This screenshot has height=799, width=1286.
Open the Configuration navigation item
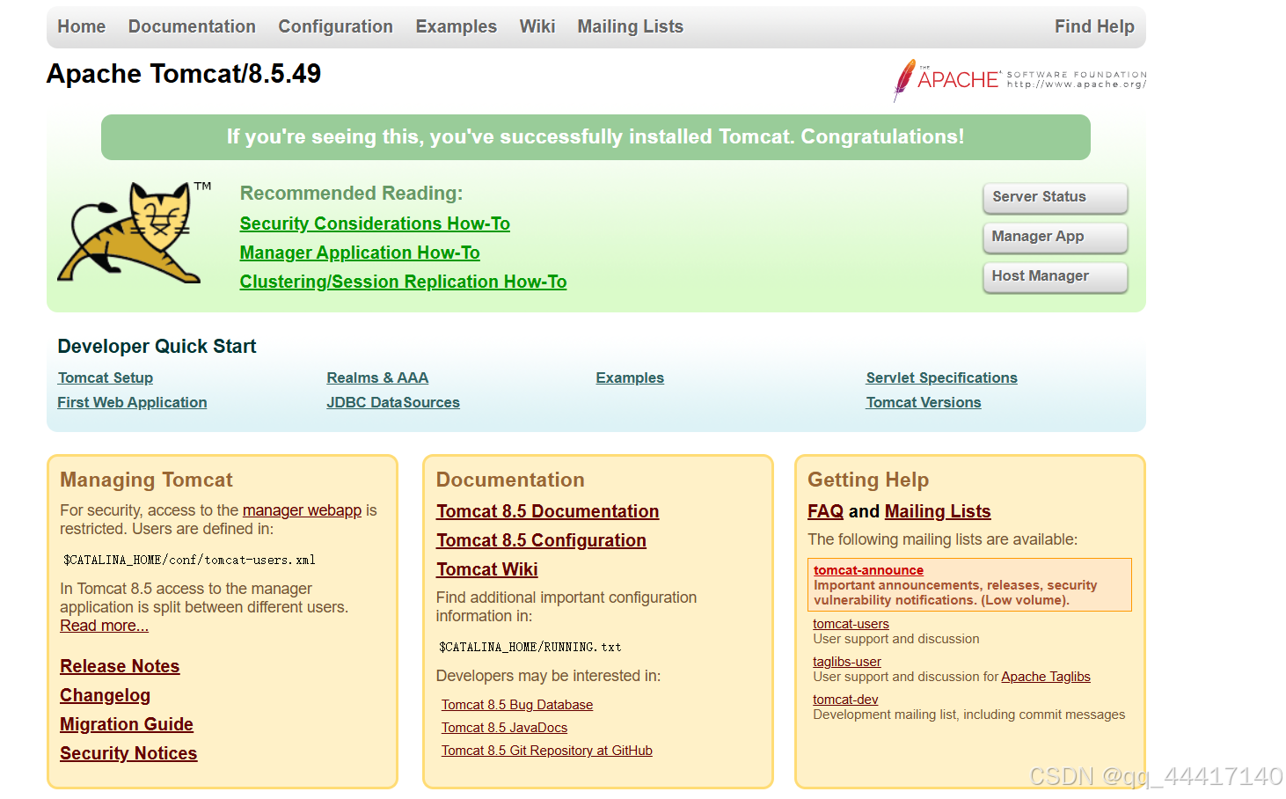pyautogui.click(x=335, y=26)
